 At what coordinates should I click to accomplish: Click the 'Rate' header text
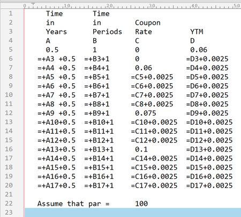[144, 32]
